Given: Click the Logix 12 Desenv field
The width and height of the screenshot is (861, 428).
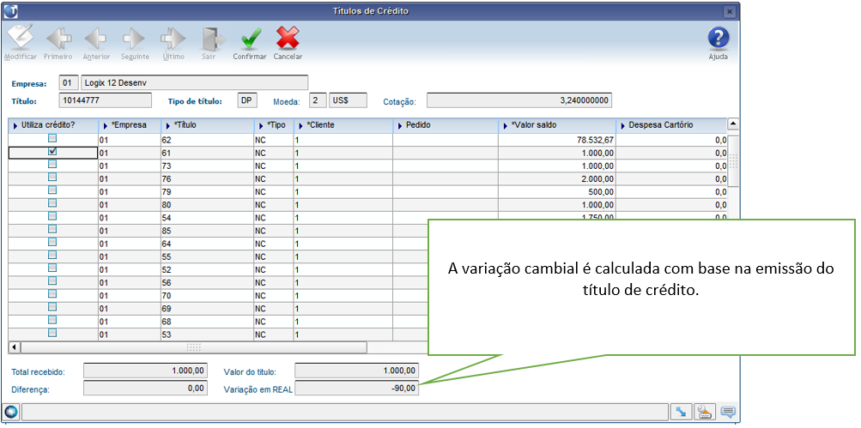Looking at the screenshot, I should [x=194, y=83].
